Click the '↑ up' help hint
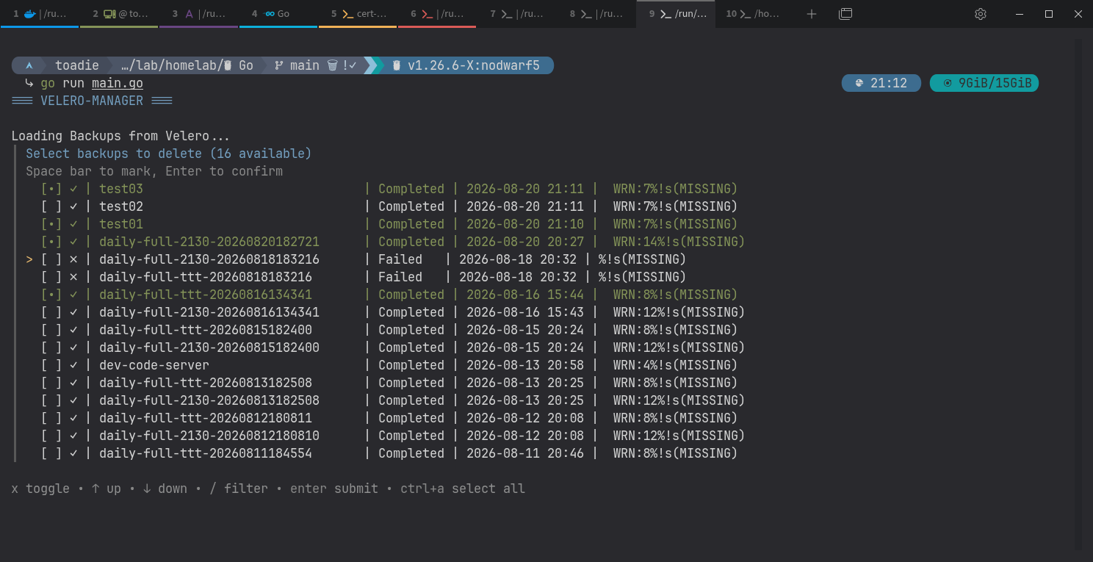 [107, 489]
